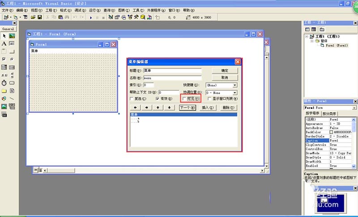Click View Object icon in project panel
Image resolution: width=358 pixels, height=217 pixels.
click(x=314, y=30)
